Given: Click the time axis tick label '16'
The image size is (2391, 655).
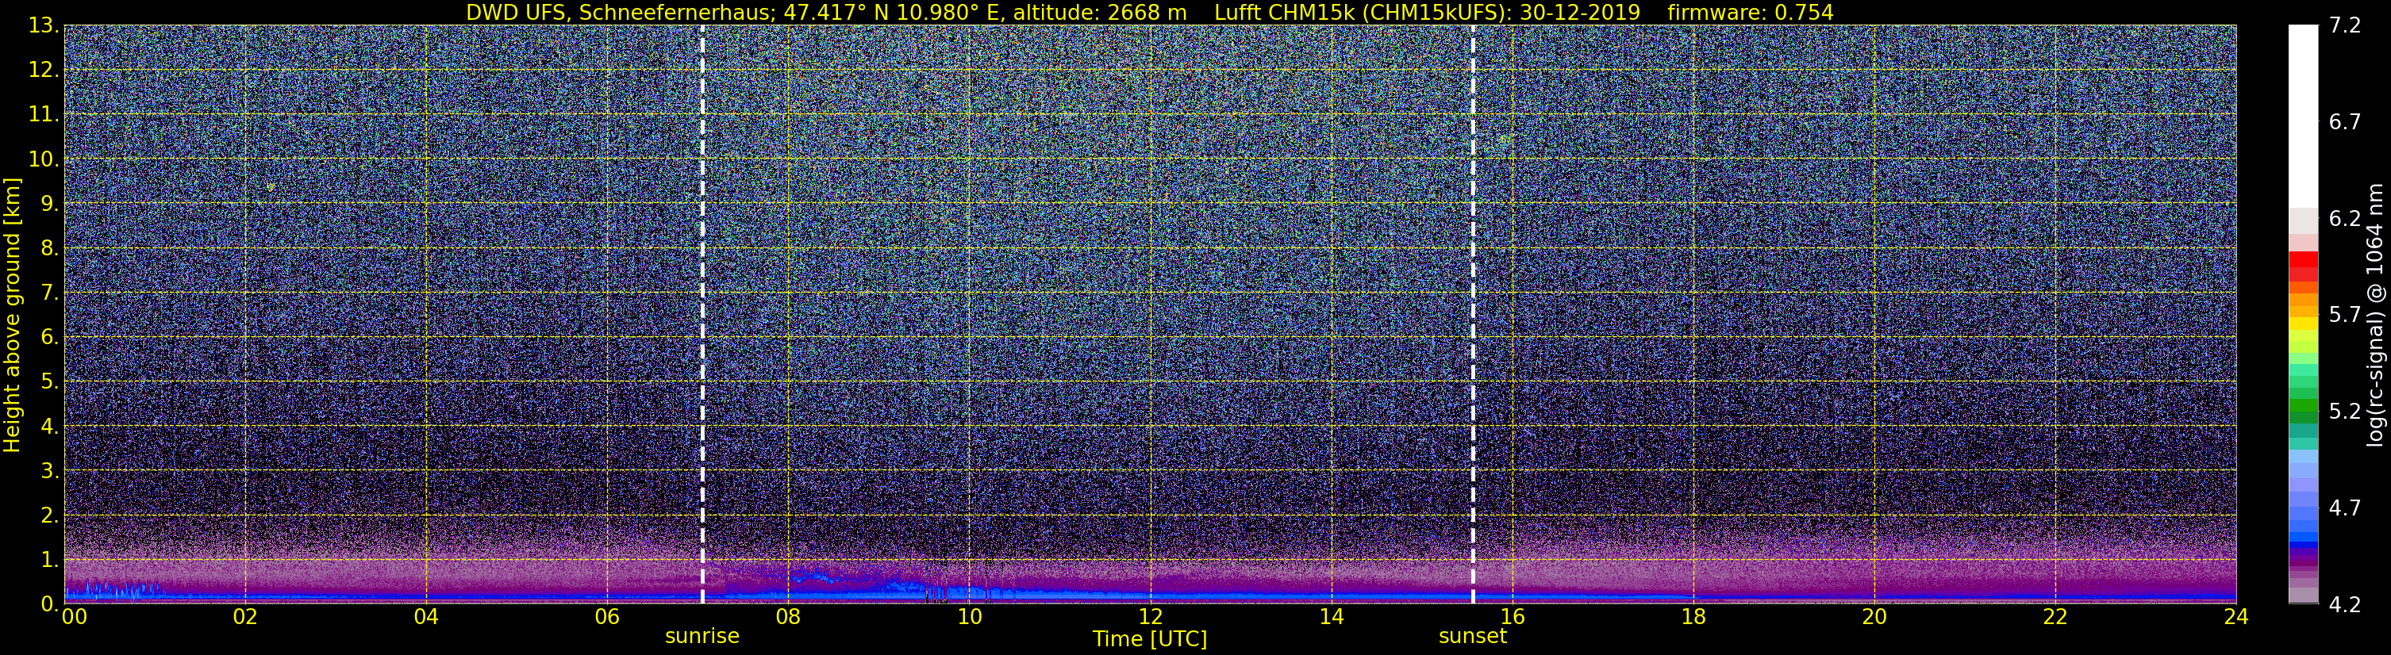Looking at the screenshot, I should [1512, 618].
